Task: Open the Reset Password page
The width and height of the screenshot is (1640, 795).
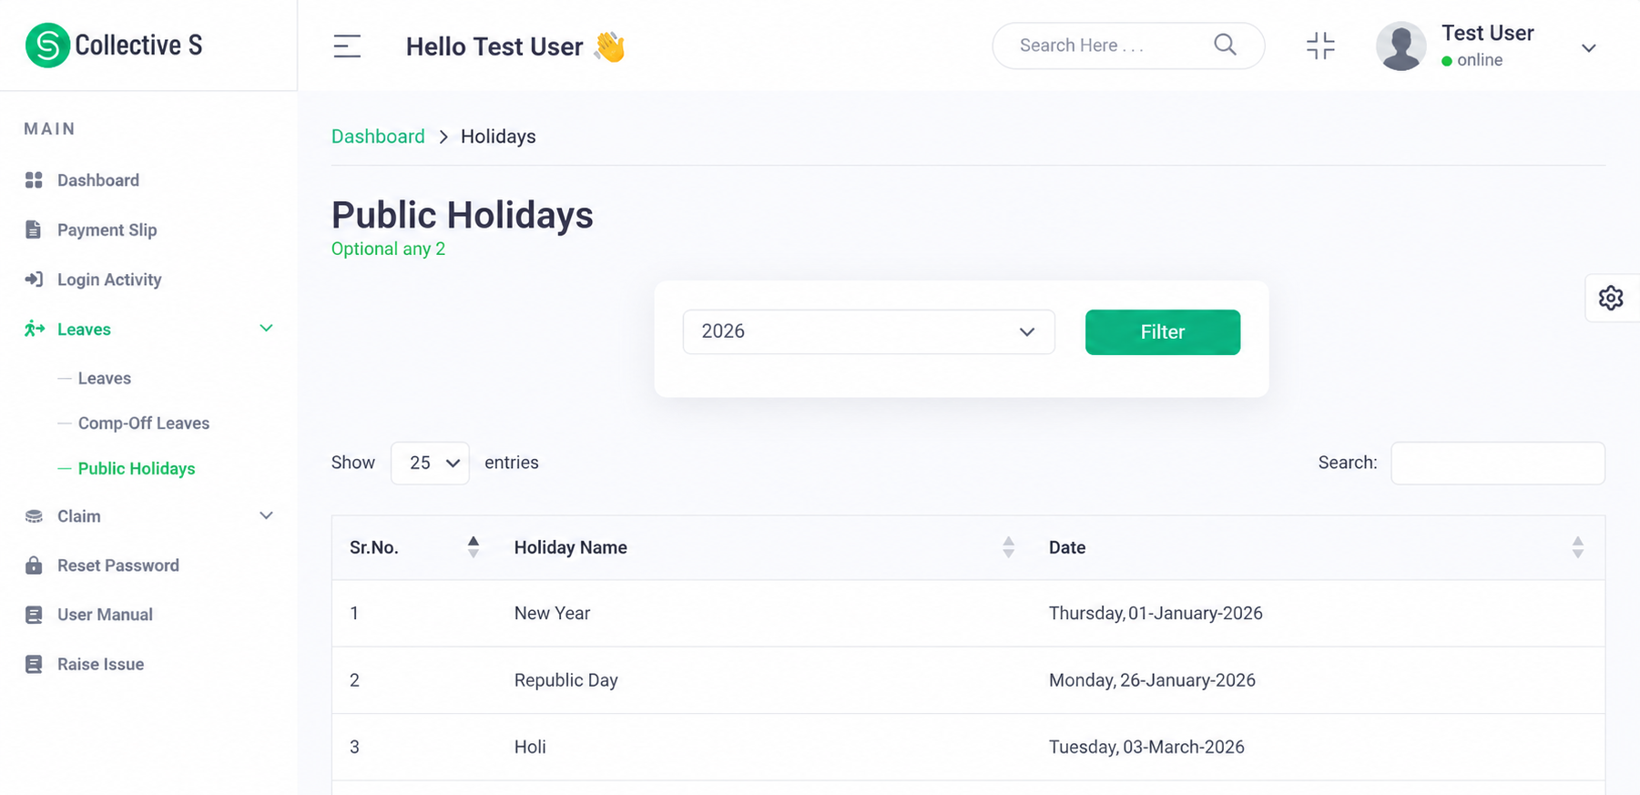Action: coord(118,566)
